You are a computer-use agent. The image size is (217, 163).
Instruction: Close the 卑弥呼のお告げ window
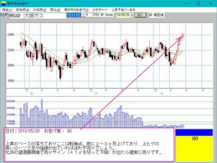[210, 3]
